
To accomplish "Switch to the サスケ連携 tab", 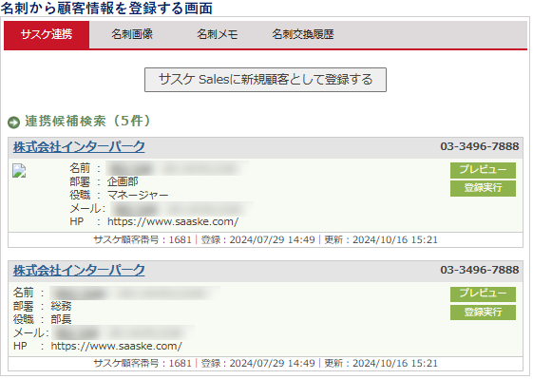I will coord(47,35).
